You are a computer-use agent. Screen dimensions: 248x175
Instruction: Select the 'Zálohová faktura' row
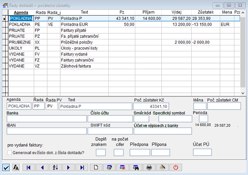(x=124, y=66)
